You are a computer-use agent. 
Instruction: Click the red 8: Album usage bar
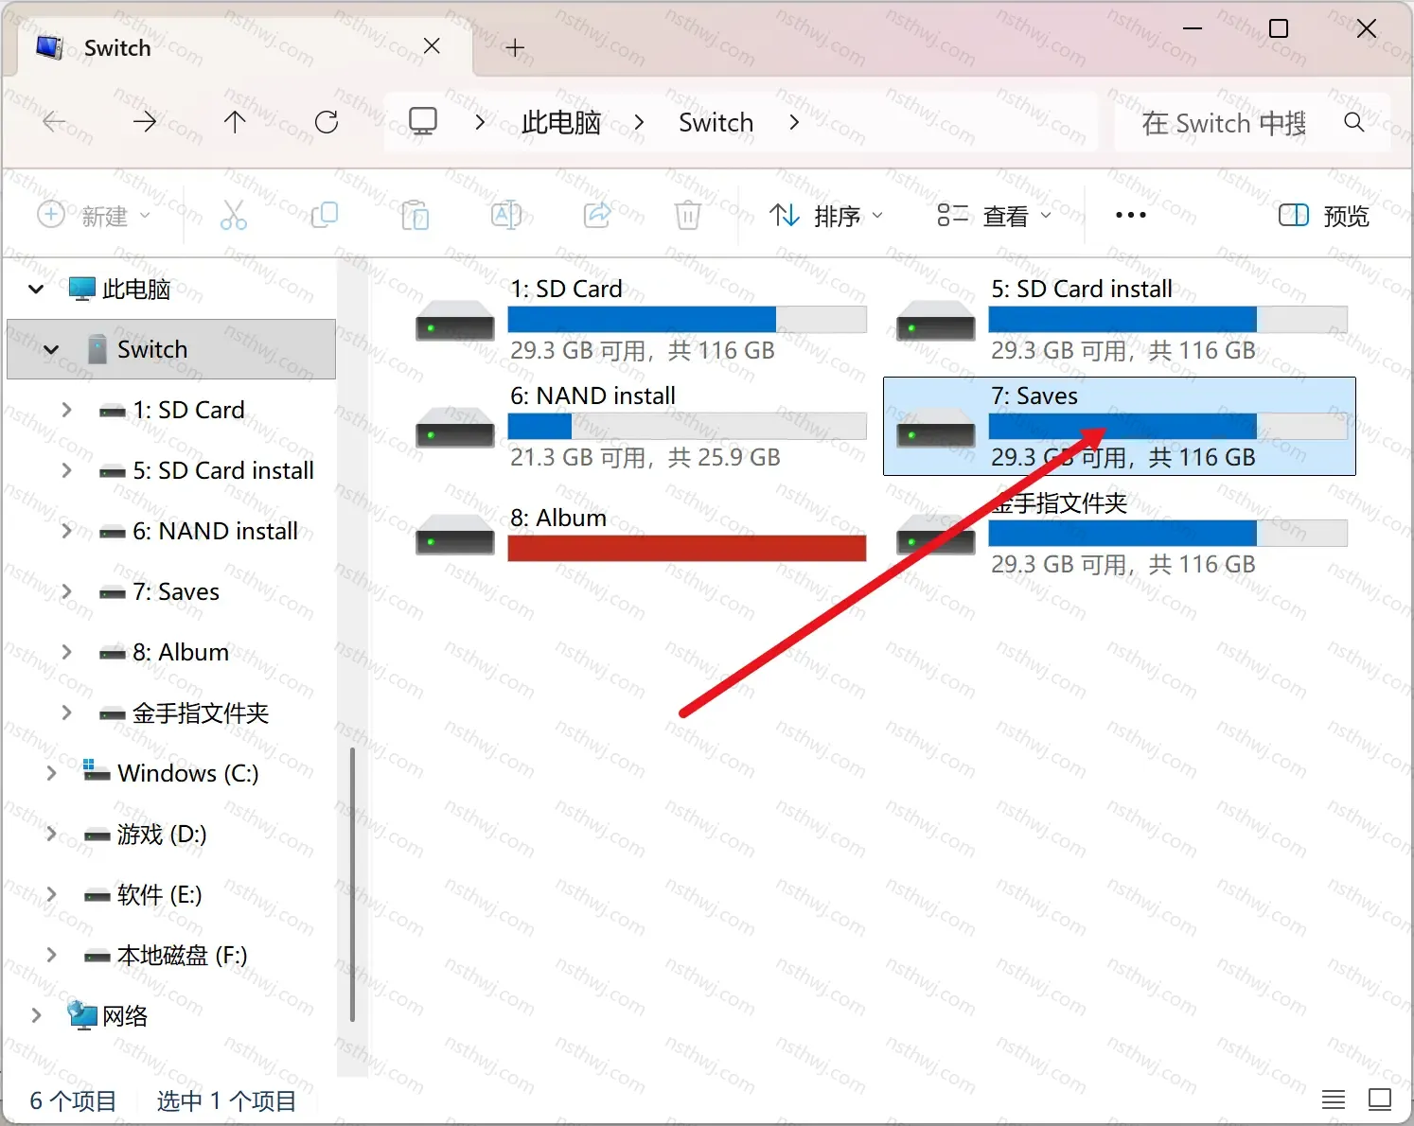pyautogui.click(x=687, y=549)
